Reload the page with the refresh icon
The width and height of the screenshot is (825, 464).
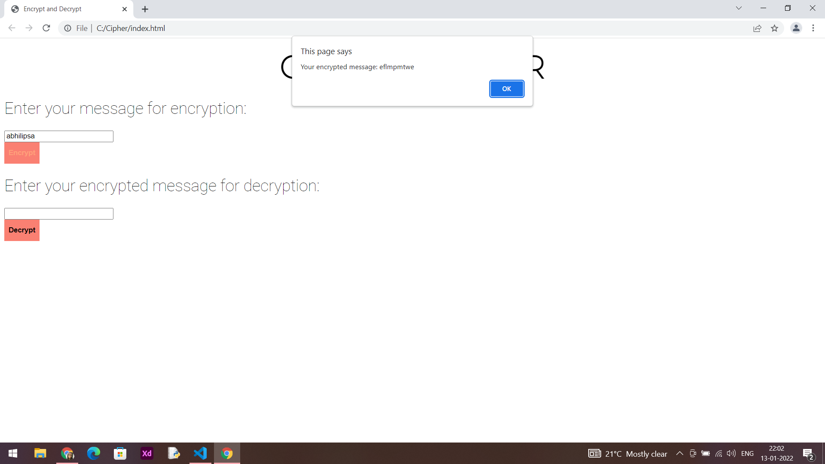tap(46, 28)
